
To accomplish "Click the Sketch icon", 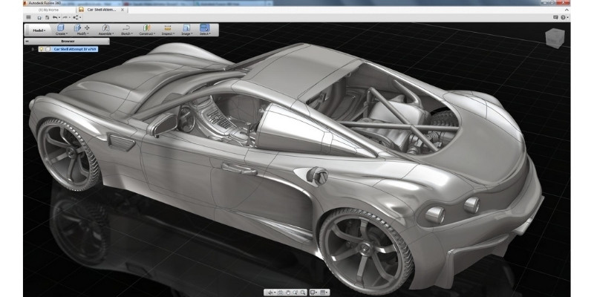I will click(x=126, y=27).
